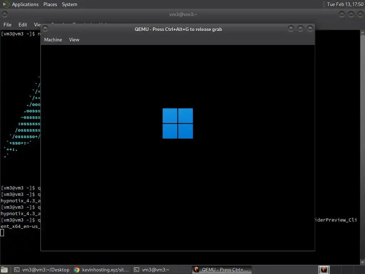
Task: Open the View menu in QEMU window
Action: [x=74, y=40]
